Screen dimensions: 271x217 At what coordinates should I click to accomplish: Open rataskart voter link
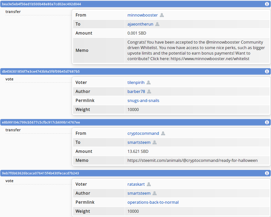[x=136, y=184]
